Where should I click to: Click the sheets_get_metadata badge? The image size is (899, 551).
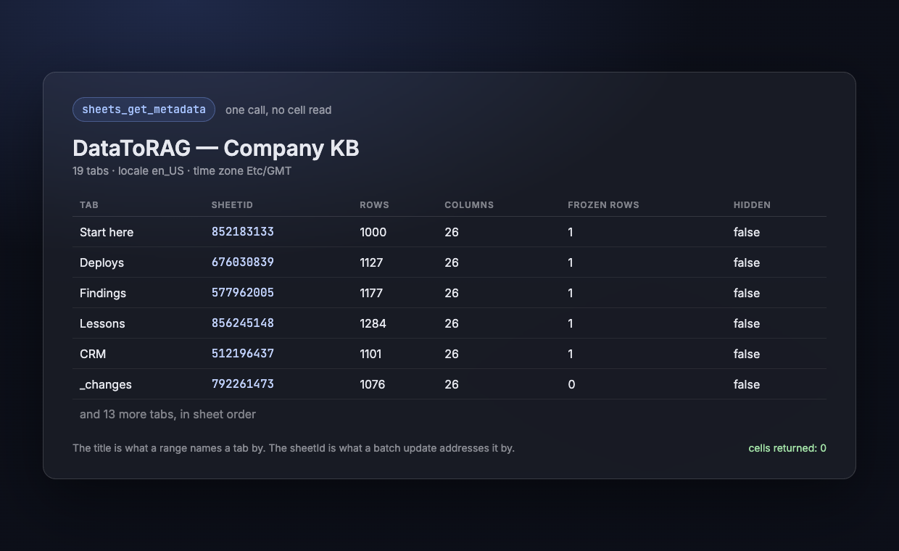pyautogui.click(x=144, y=109)
